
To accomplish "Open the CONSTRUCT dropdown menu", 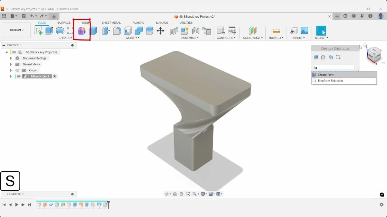I will pyautogui.click(x=253, y=38).
